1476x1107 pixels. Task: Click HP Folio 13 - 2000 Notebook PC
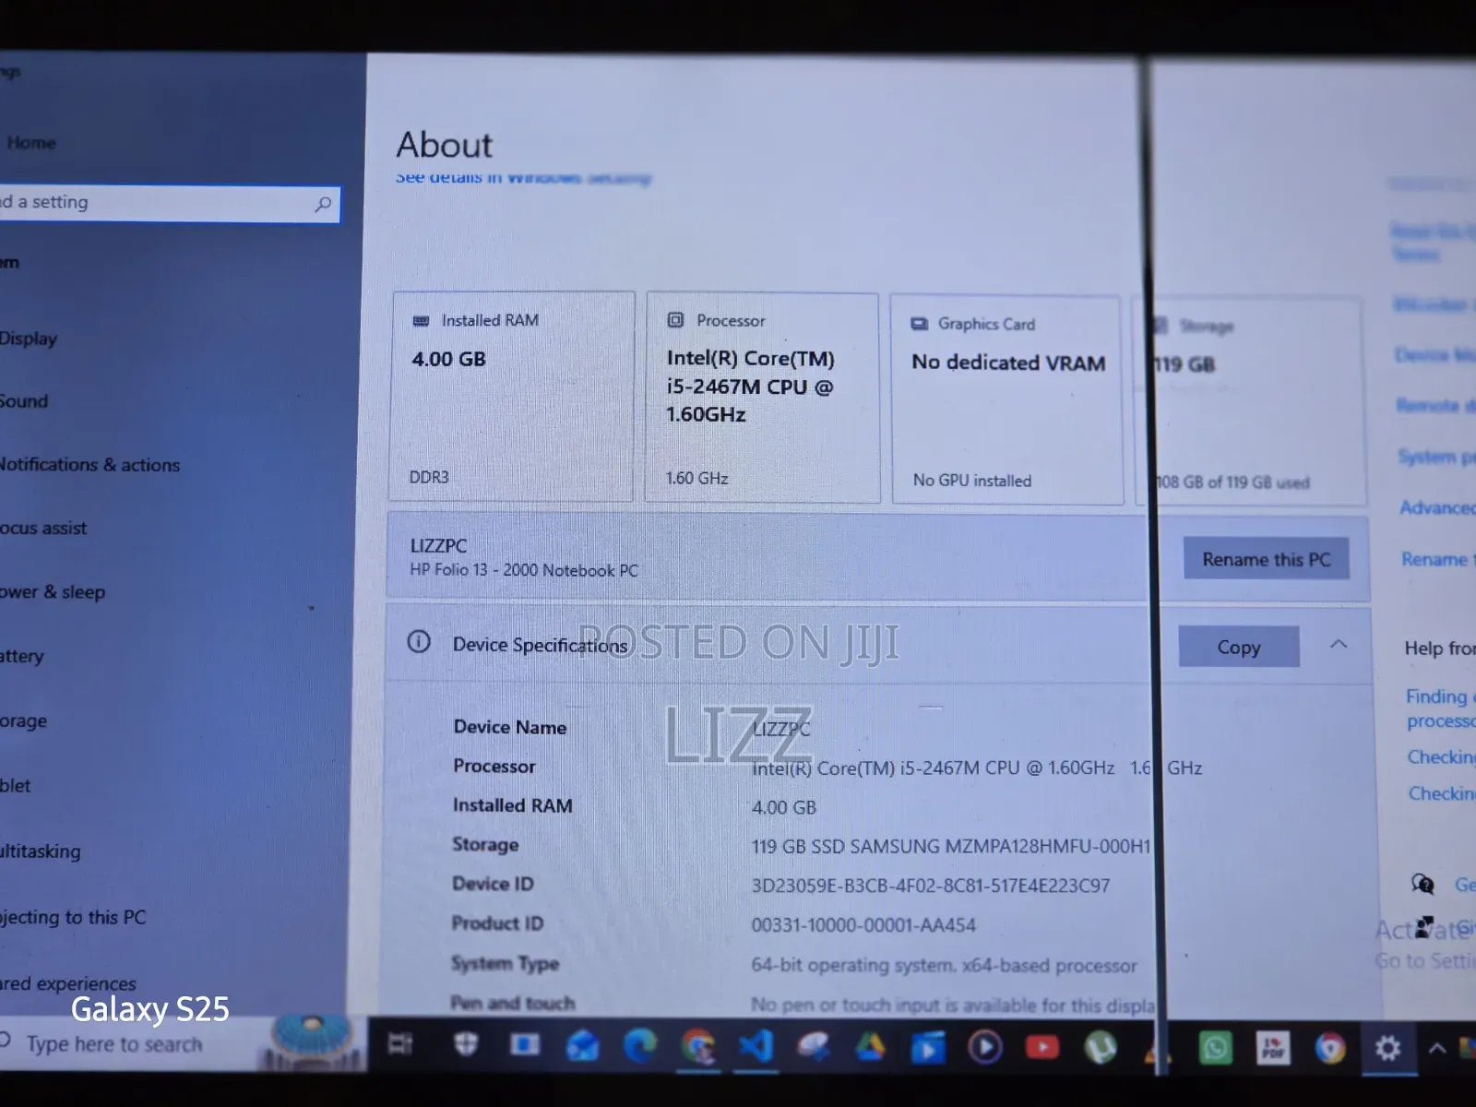pos(524,570)
